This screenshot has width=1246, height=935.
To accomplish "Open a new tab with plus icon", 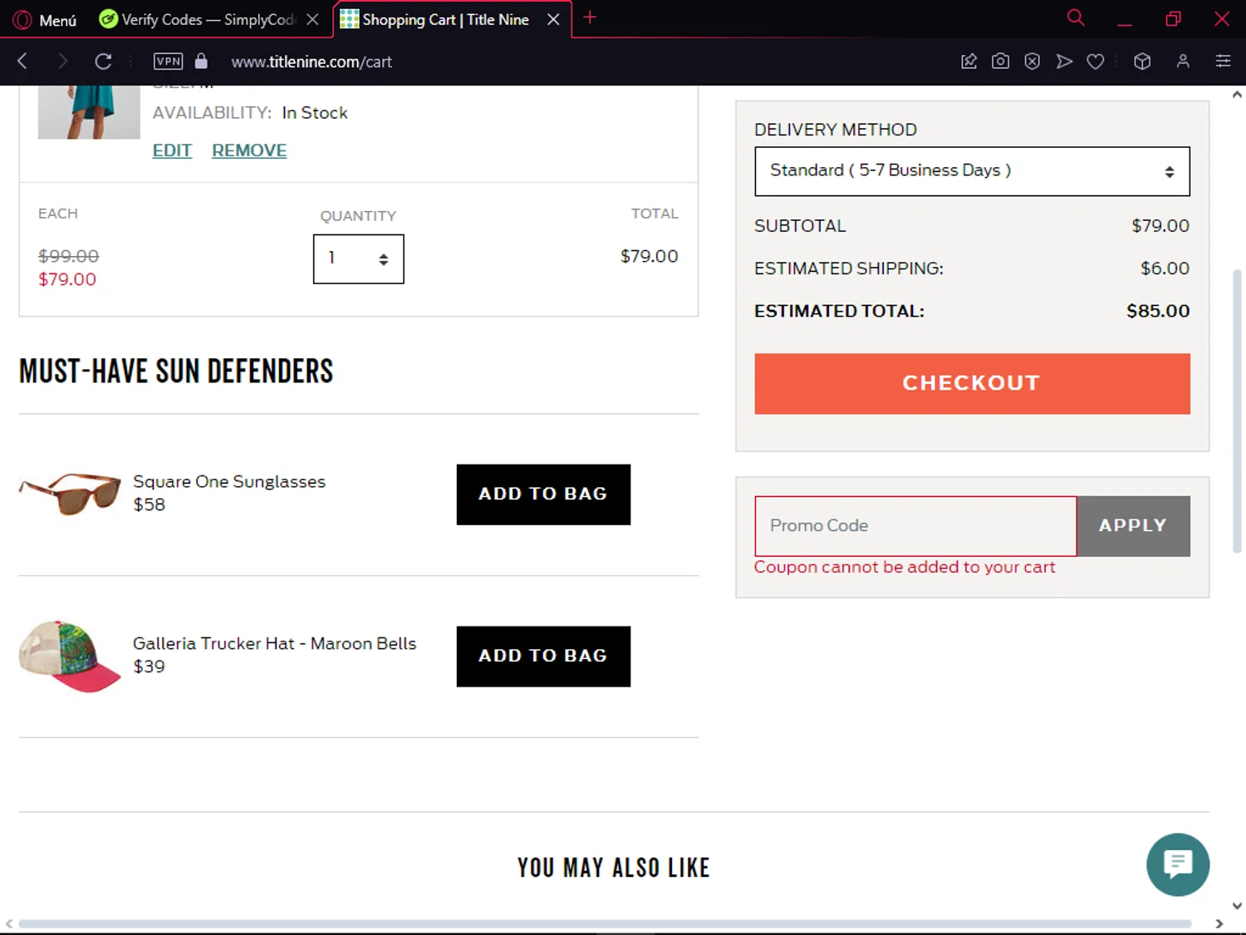I will click(x=590, y=17).
